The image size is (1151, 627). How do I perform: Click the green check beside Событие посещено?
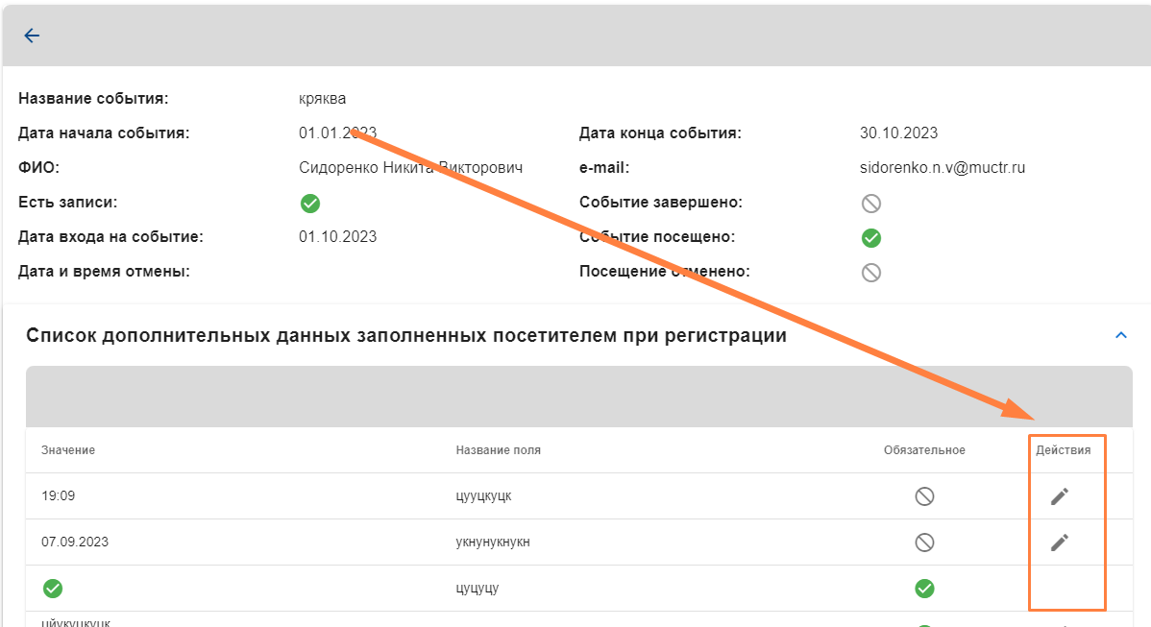(x=871, y=238)
